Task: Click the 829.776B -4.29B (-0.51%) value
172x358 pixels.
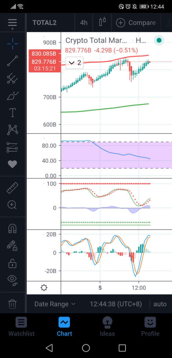Action: tap(101, 50)
